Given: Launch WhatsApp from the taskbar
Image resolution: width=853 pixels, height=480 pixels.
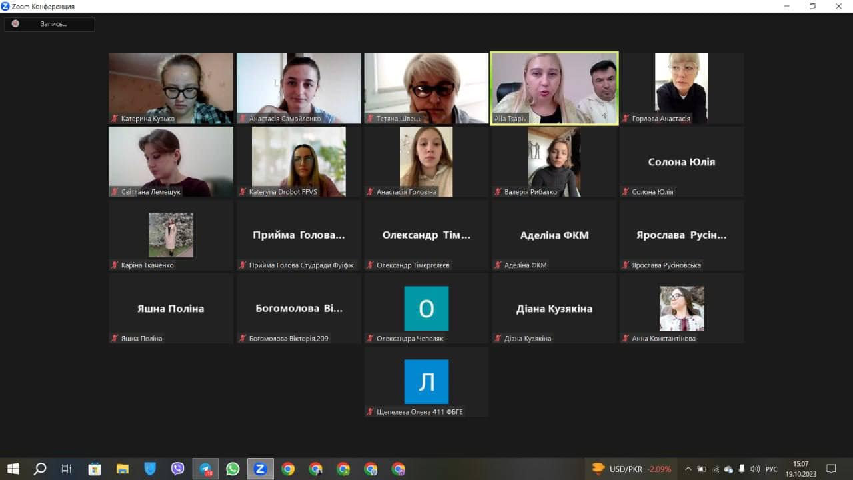Looking at the screenshot, I should click(233, 469).
